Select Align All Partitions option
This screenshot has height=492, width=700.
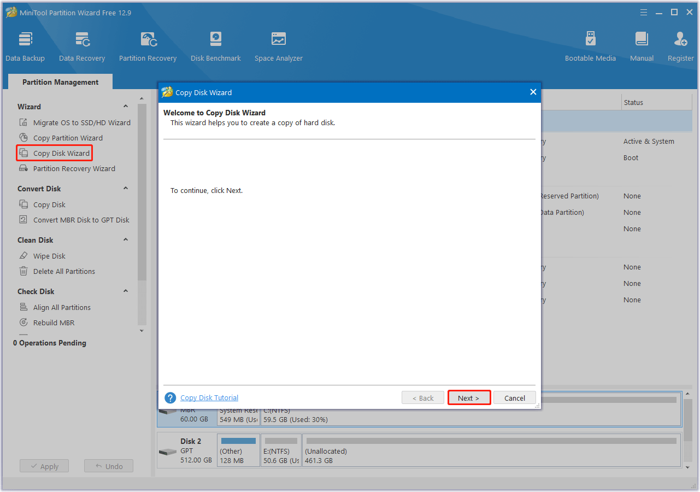pyautogui.click(x=62, y=307)
